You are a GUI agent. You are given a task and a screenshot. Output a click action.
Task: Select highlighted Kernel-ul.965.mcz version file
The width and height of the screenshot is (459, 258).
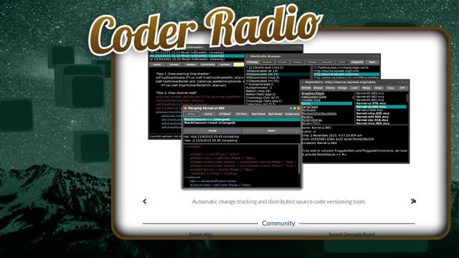[x=381, y=107]
